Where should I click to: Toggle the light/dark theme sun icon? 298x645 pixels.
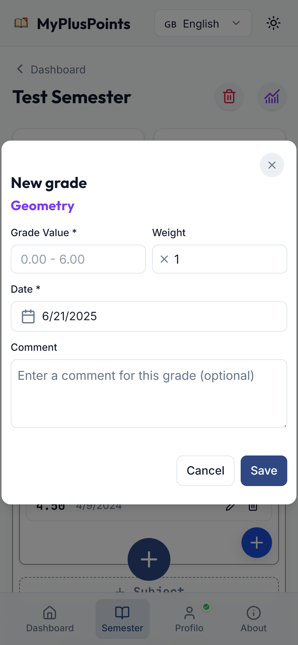pyautogui.click(x=273, y=23)
